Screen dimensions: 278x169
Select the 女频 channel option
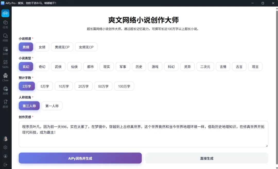click(x=42, y=47)
